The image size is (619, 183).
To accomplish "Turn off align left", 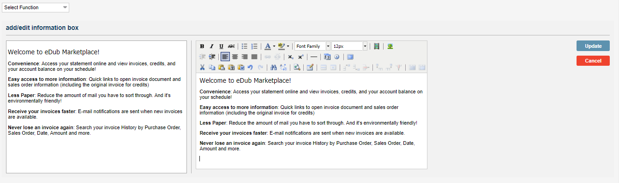I will pyautogui.click(x=225, y=57).
